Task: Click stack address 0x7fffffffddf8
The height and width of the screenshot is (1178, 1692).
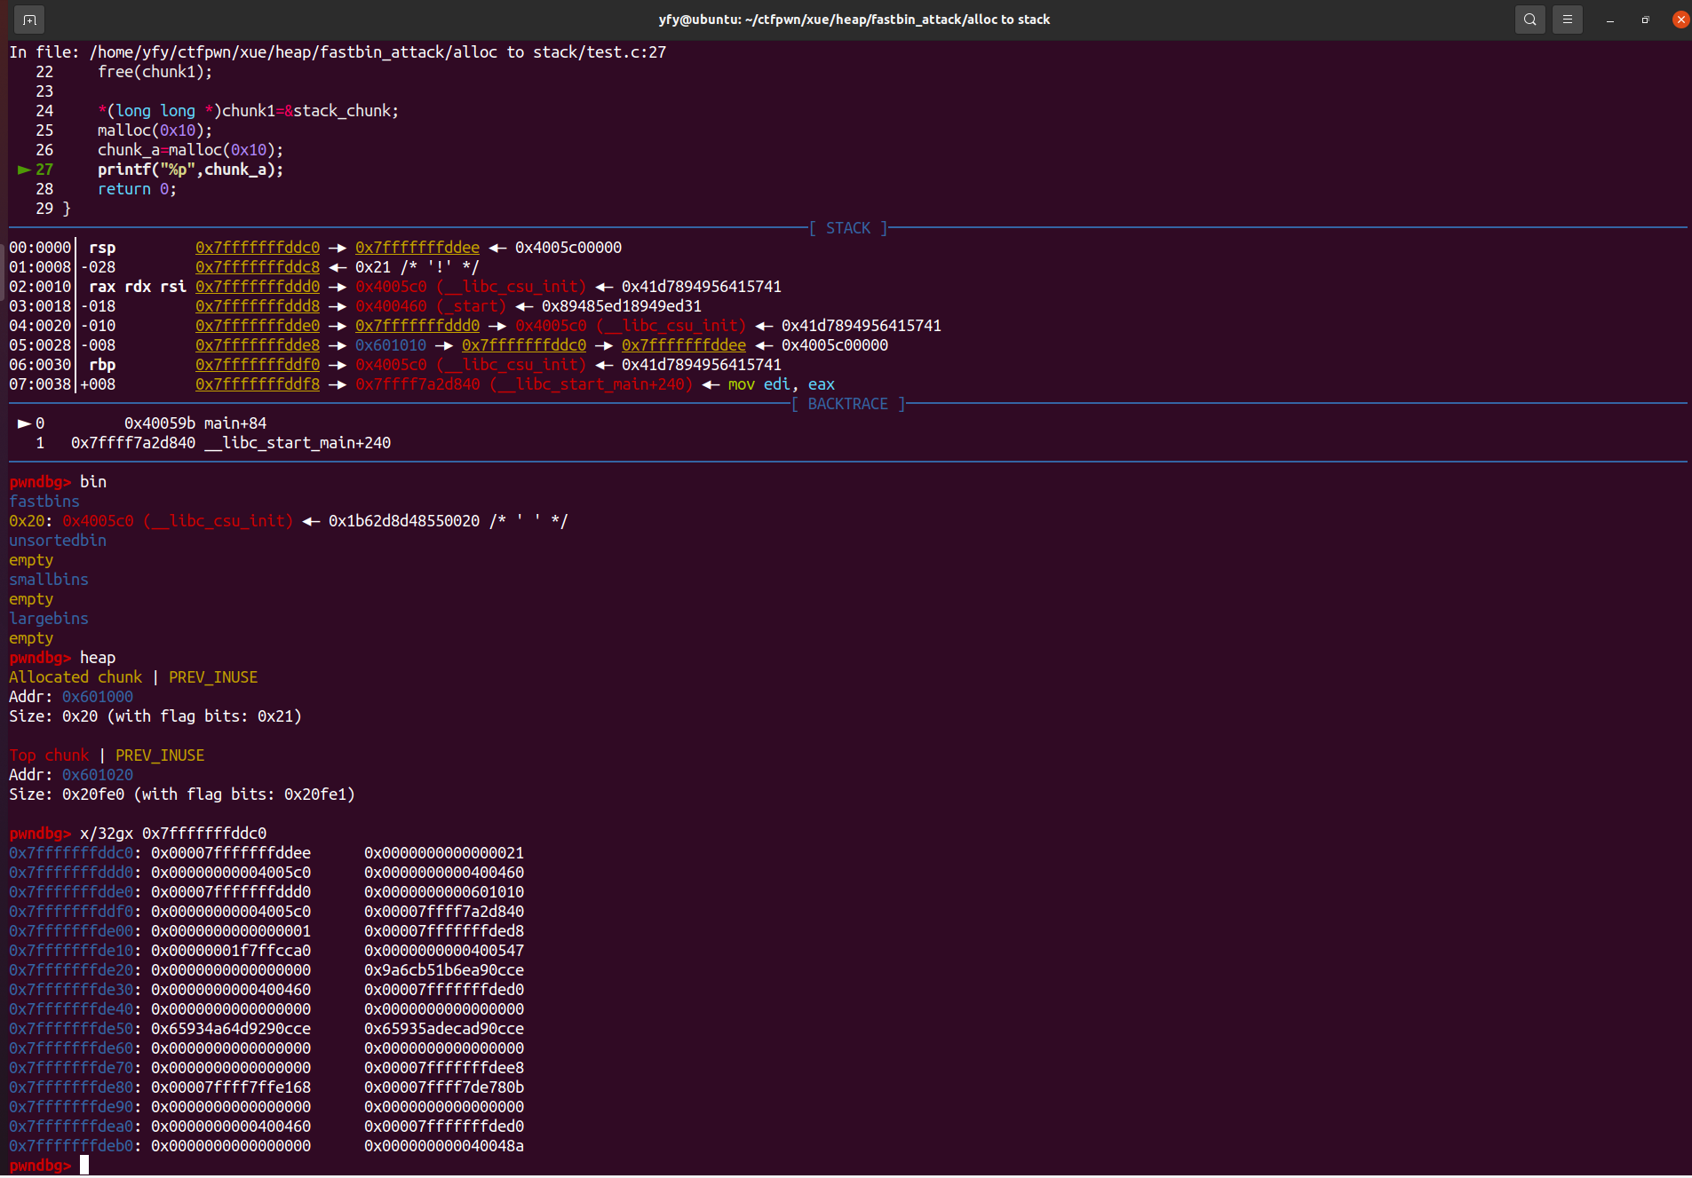Action: tap(258, 384)
